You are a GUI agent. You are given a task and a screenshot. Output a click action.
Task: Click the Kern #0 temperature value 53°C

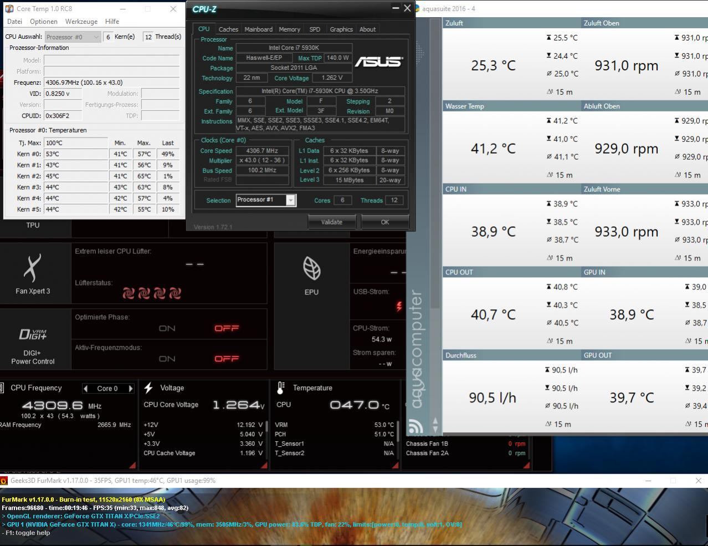click(x=76, y=154)
